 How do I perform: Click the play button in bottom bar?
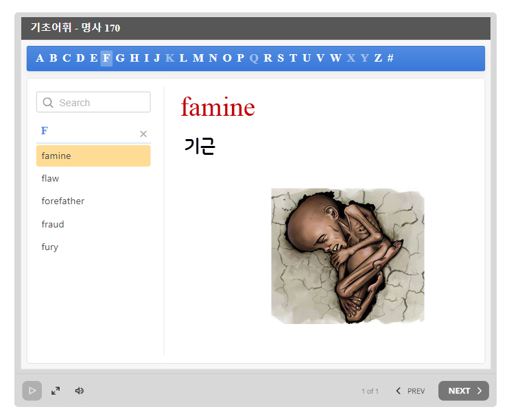coord(32,391)
